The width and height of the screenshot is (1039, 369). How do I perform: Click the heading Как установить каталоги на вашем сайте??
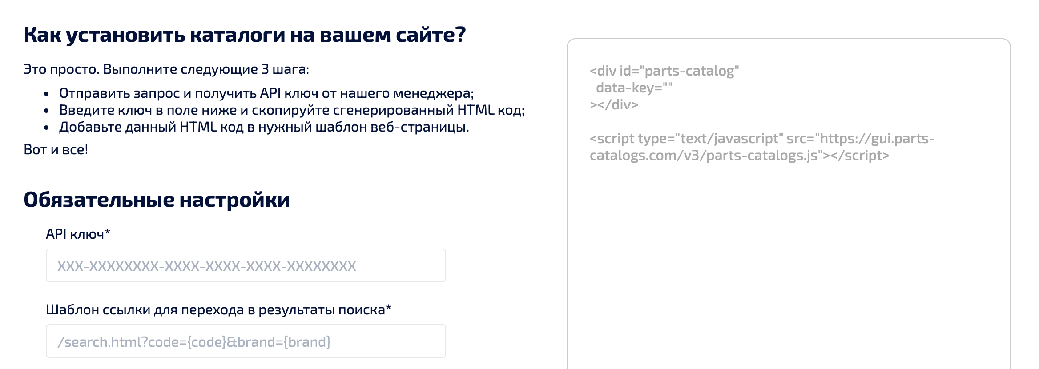point(245,33)
